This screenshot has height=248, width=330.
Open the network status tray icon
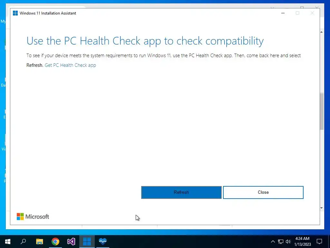[281, 242]
